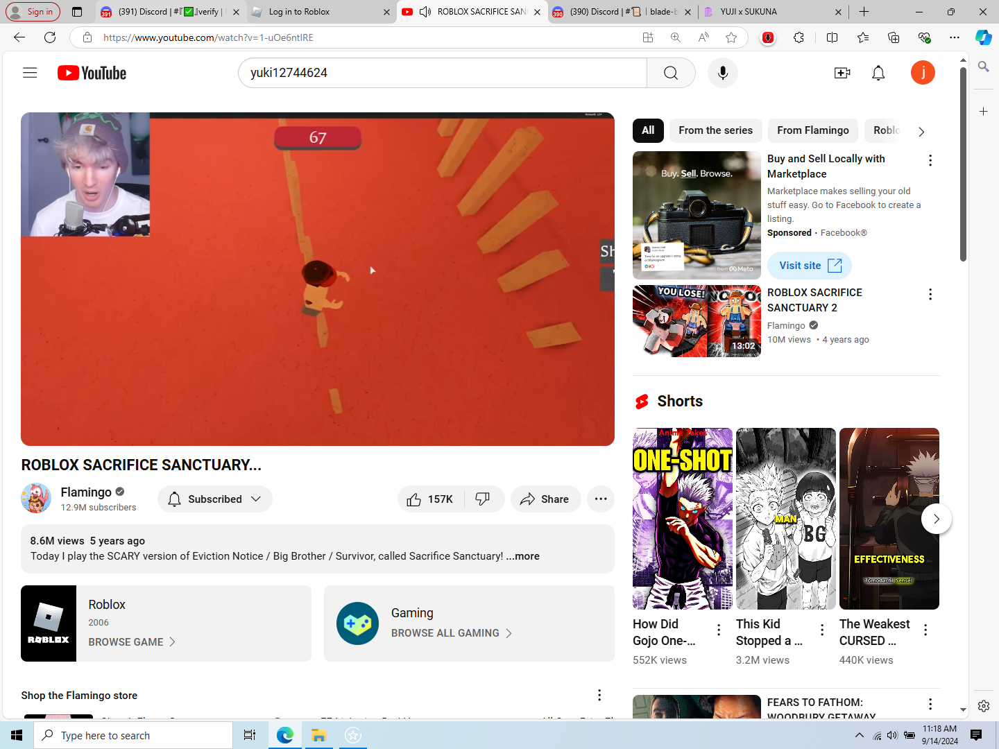999x749 pixels.
Task: Open BROWSE ALL GAMING
Action: pyautogui.click(x=452, y=633)
